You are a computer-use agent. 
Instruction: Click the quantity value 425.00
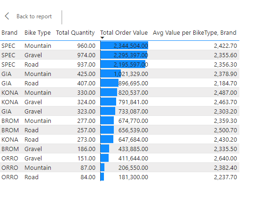point(86,74)
